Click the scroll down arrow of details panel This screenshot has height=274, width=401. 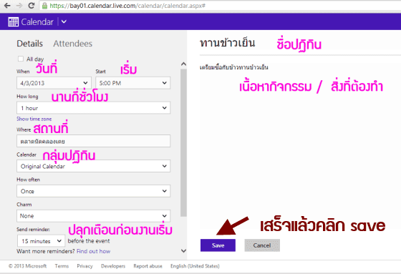tap(183, 250)
